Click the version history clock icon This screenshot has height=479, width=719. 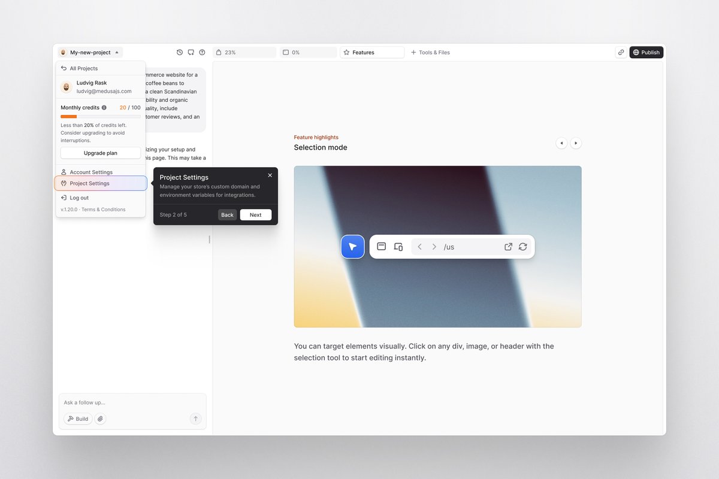point(180,53)
